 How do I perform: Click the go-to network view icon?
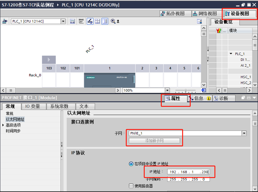click(x=5, y=21)
